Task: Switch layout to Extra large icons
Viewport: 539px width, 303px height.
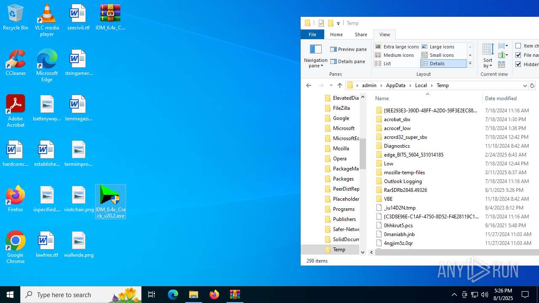Action: coord(397,47)
